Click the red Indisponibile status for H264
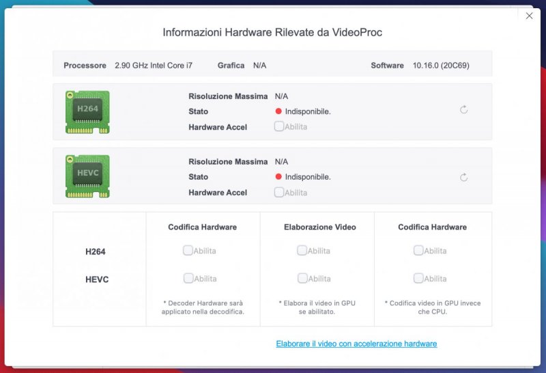The width and height of the screenshot is (546, 373). [x=302, y=111]
